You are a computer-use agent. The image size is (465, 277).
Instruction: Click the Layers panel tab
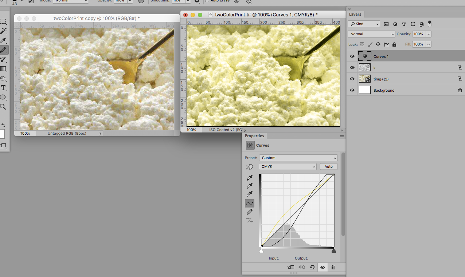click(x=355, y=15)
